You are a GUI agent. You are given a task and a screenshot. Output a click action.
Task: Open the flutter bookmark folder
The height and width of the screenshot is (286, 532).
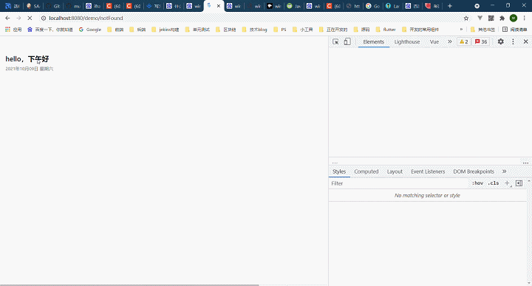tap(386, 30)
